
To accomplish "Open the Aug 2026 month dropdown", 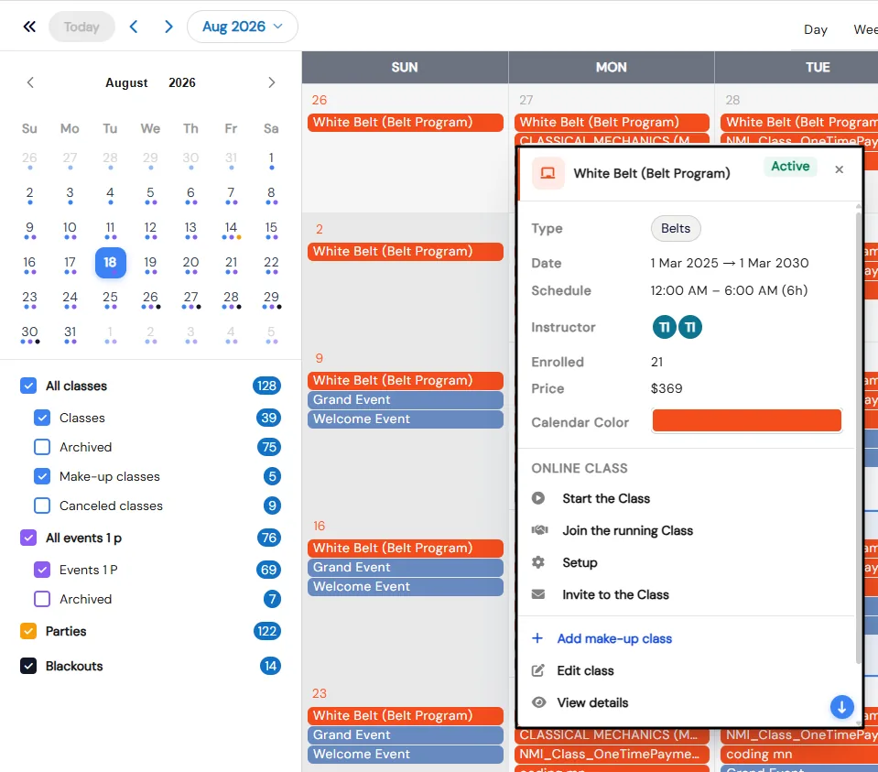I will [242, 27].
